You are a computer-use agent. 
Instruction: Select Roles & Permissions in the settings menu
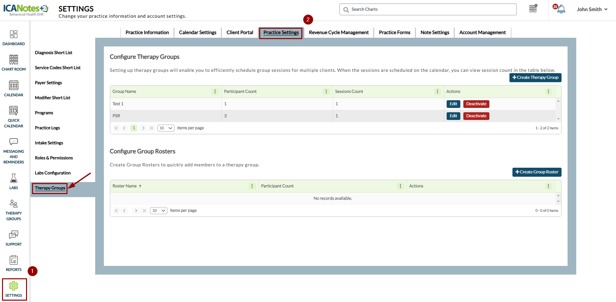pos(54,158)
